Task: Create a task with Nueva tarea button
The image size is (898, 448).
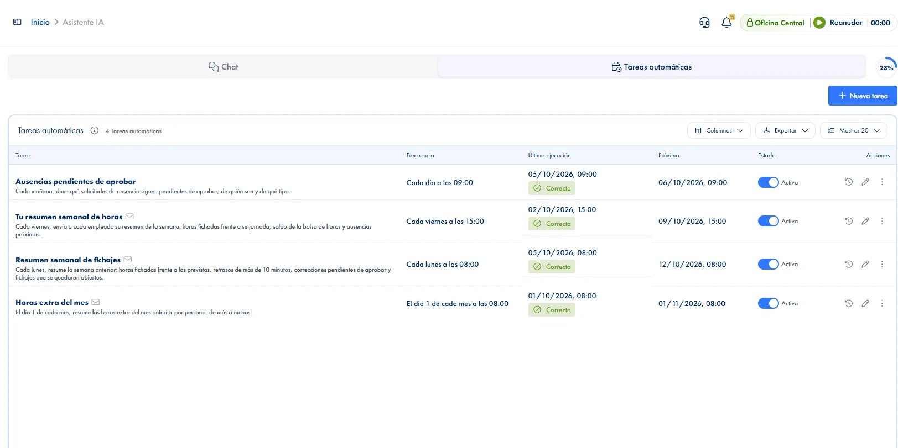Action: (863, 96)
